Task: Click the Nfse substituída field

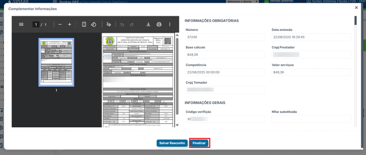Action: (311, 119)
